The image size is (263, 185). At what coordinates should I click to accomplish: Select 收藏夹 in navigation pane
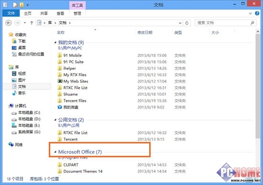(x=21, y=35)
